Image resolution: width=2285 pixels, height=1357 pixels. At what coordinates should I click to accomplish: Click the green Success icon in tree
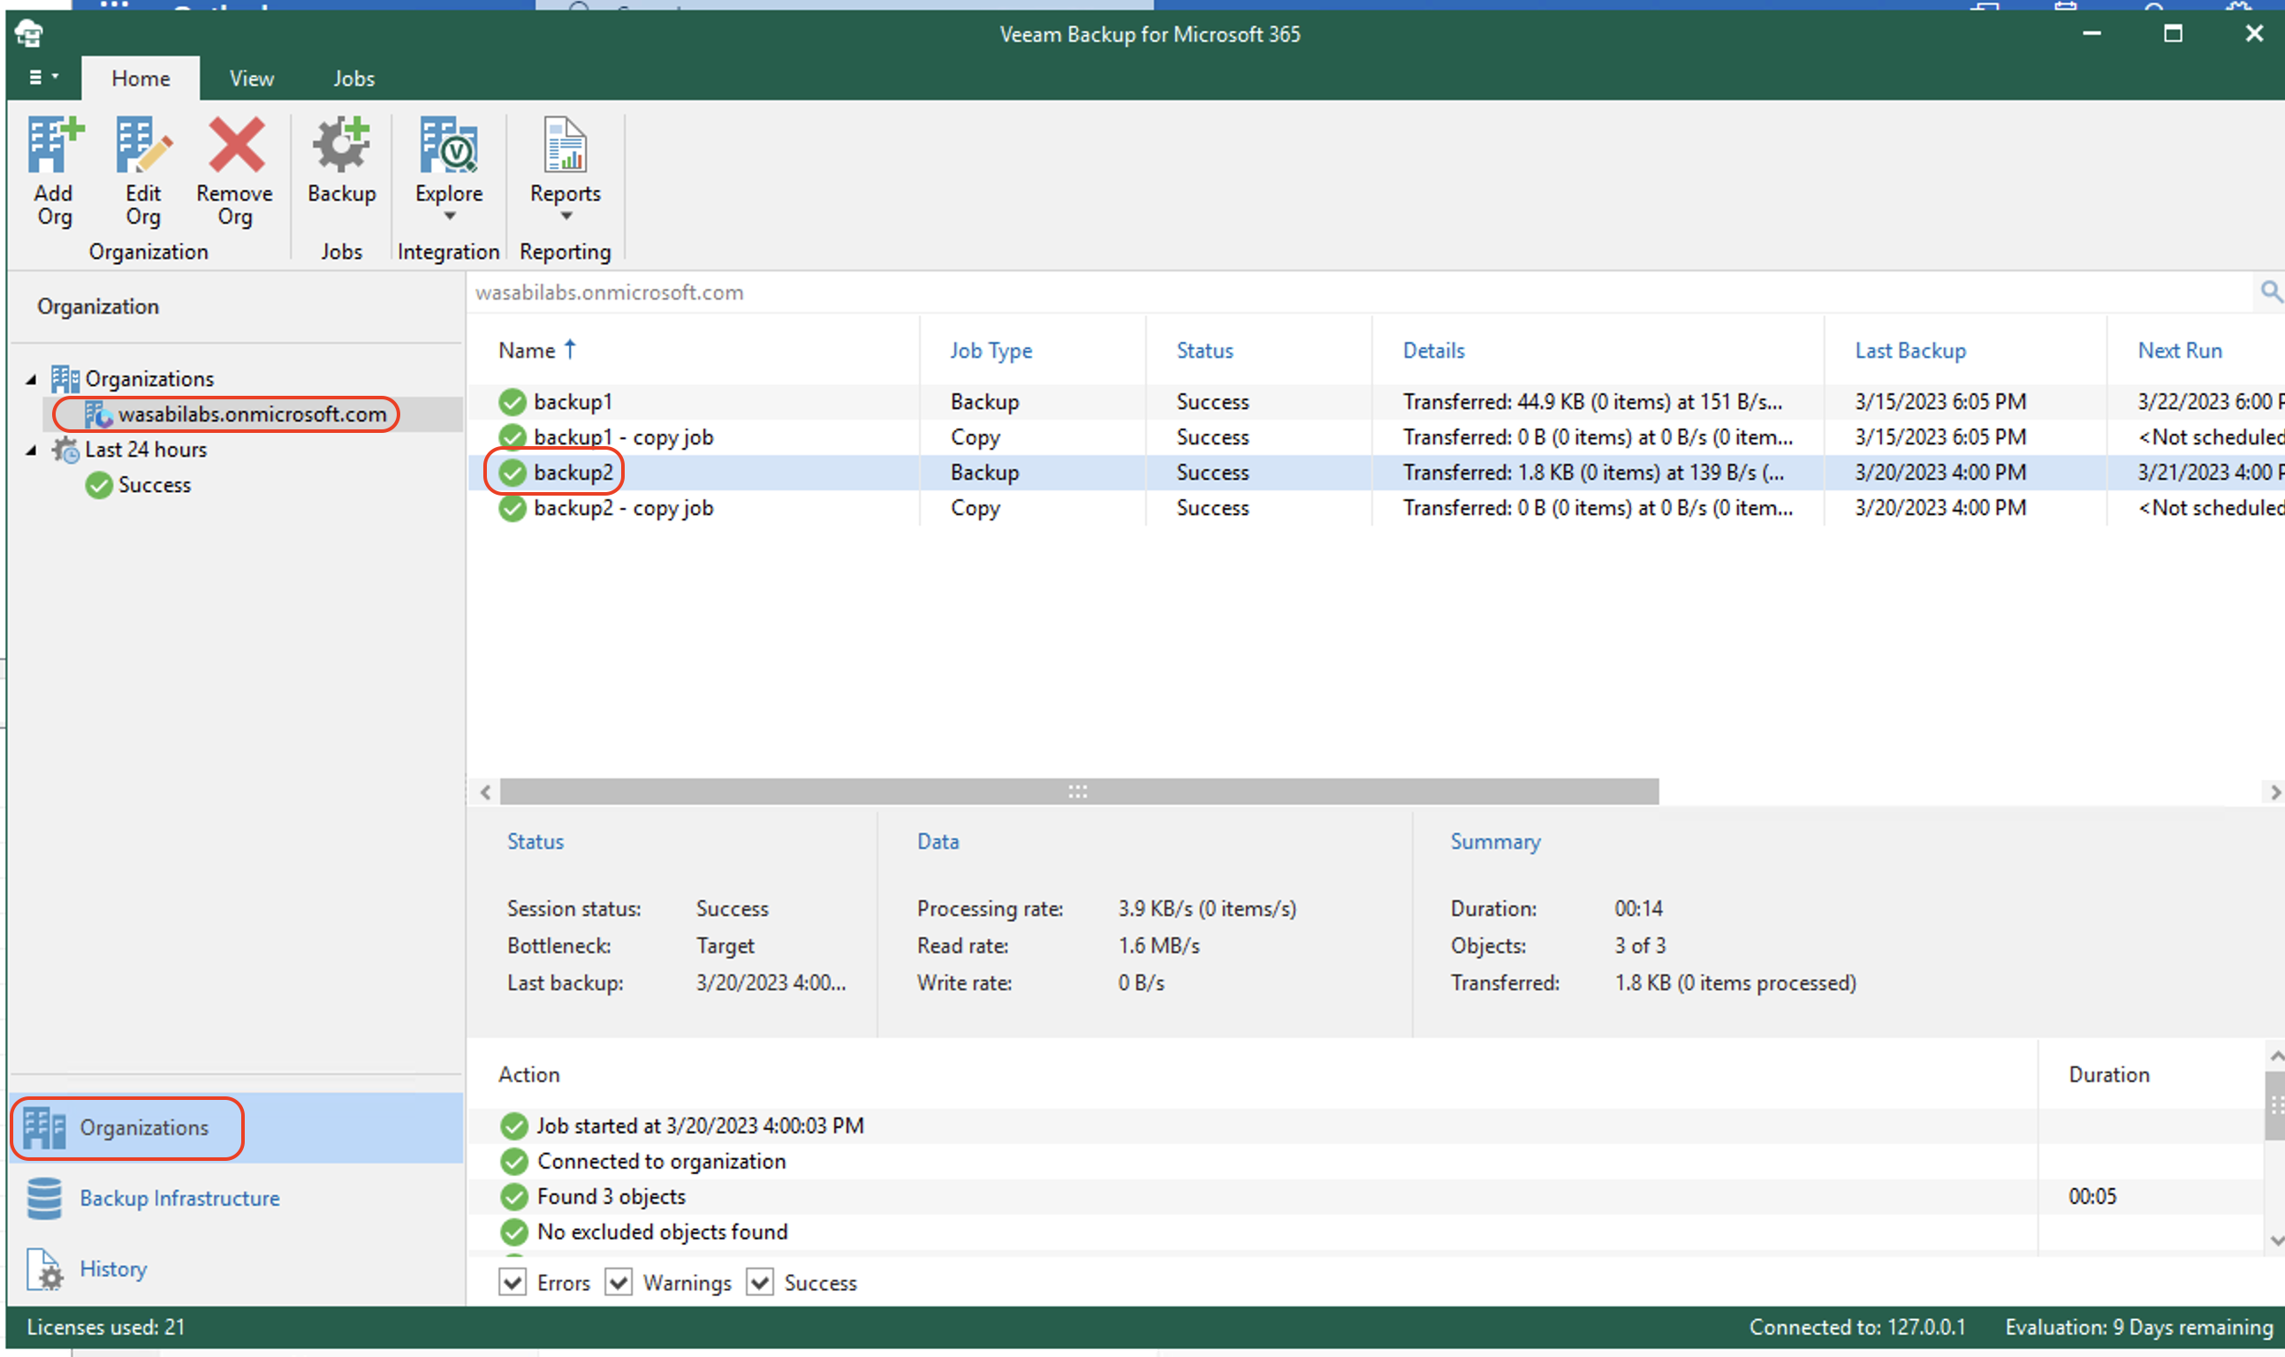click(99, 485)
